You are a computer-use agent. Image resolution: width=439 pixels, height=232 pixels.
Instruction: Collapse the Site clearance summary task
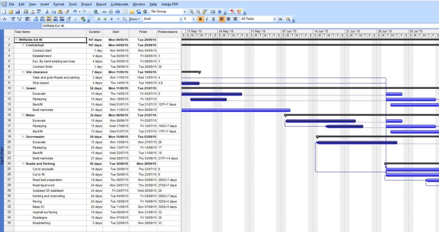pyautogui.click(x=23, y=72)
